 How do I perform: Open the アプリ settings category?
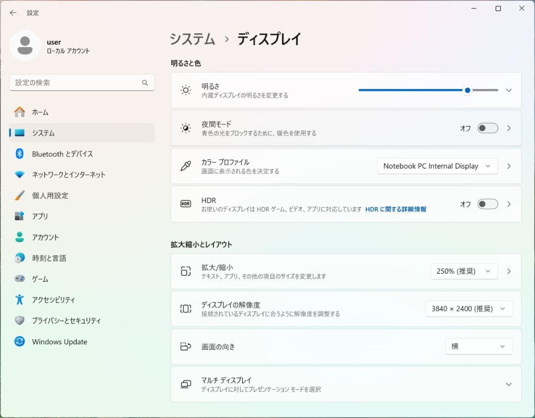[x=40, y=216]
